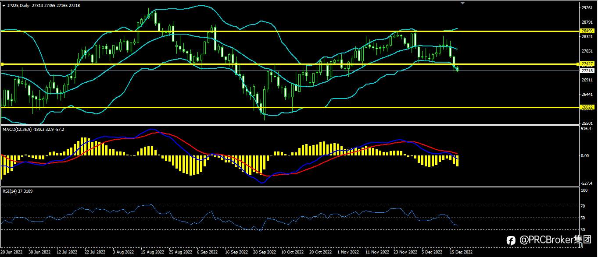This screenshot has height=257, width=598.
Task: Click the 29261 price scale value
Action: point(587,8)
